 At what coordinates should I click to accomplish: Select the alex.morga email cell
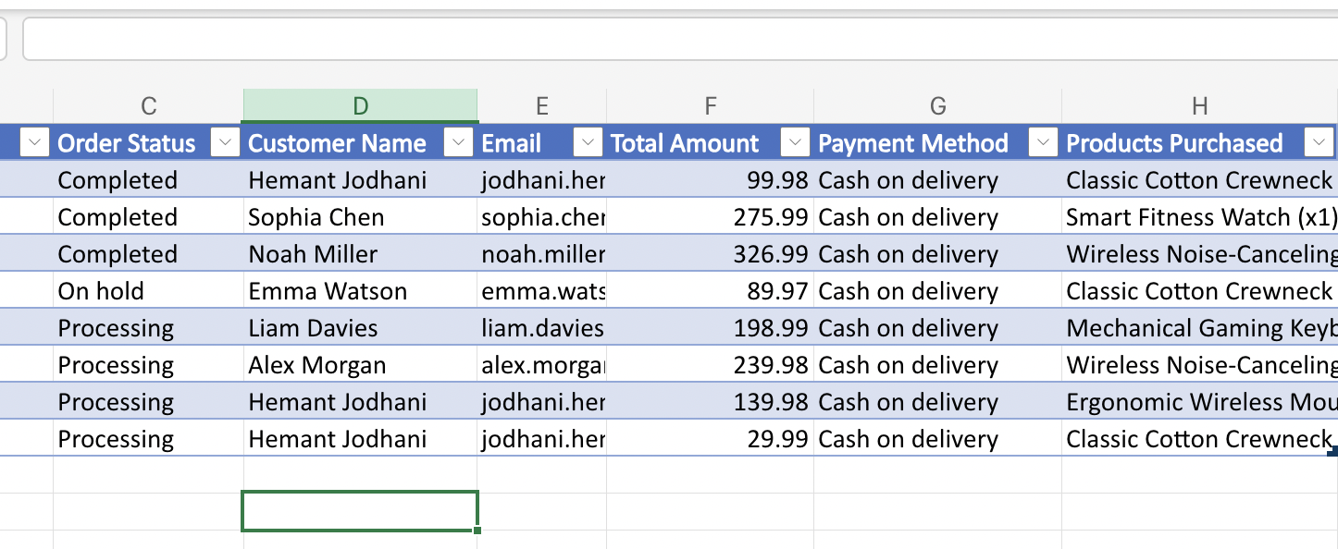541,365
